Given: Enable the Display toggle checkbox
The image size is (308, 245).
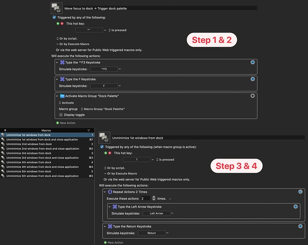Looking at the screenshot, I should [x=61, y=115].
